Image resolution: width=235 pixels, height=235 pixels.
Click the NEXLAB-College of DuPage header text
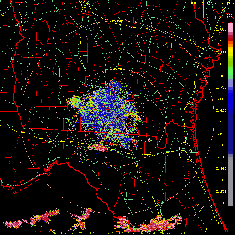[210, 3]
